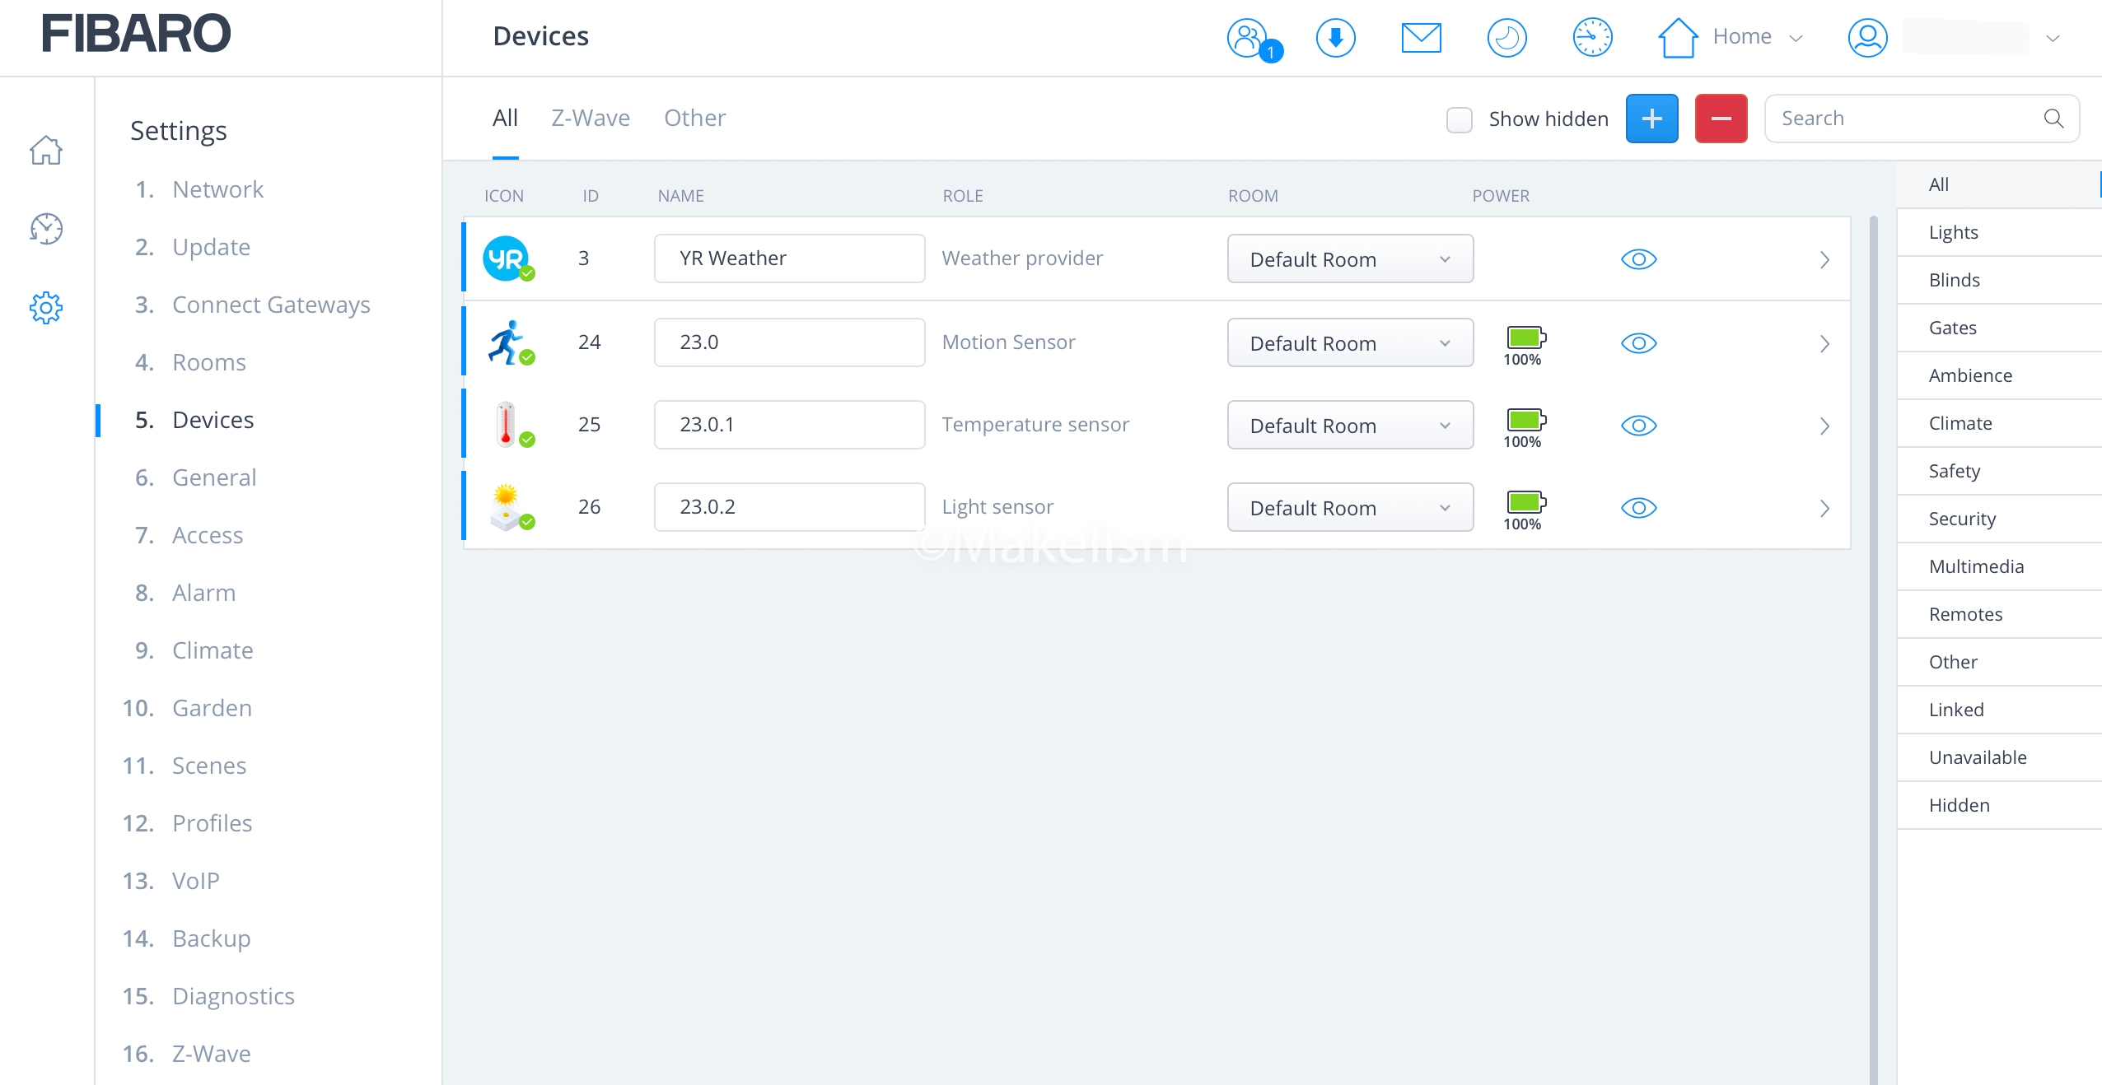
Task: Toggle visibility eye for YR Weather device
Action: (x=1638, y=259)
